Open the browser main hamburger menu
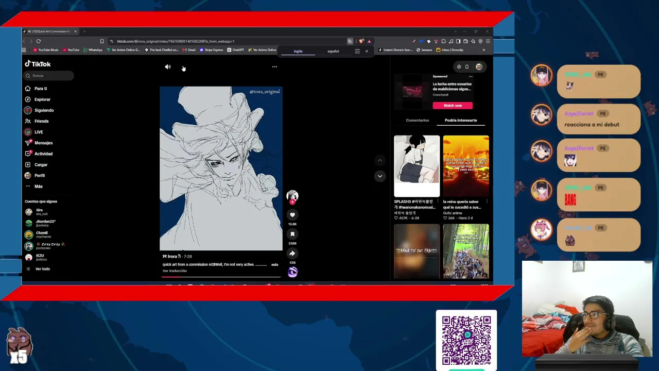This screenshot has width=659, height=371. point(488,41)
